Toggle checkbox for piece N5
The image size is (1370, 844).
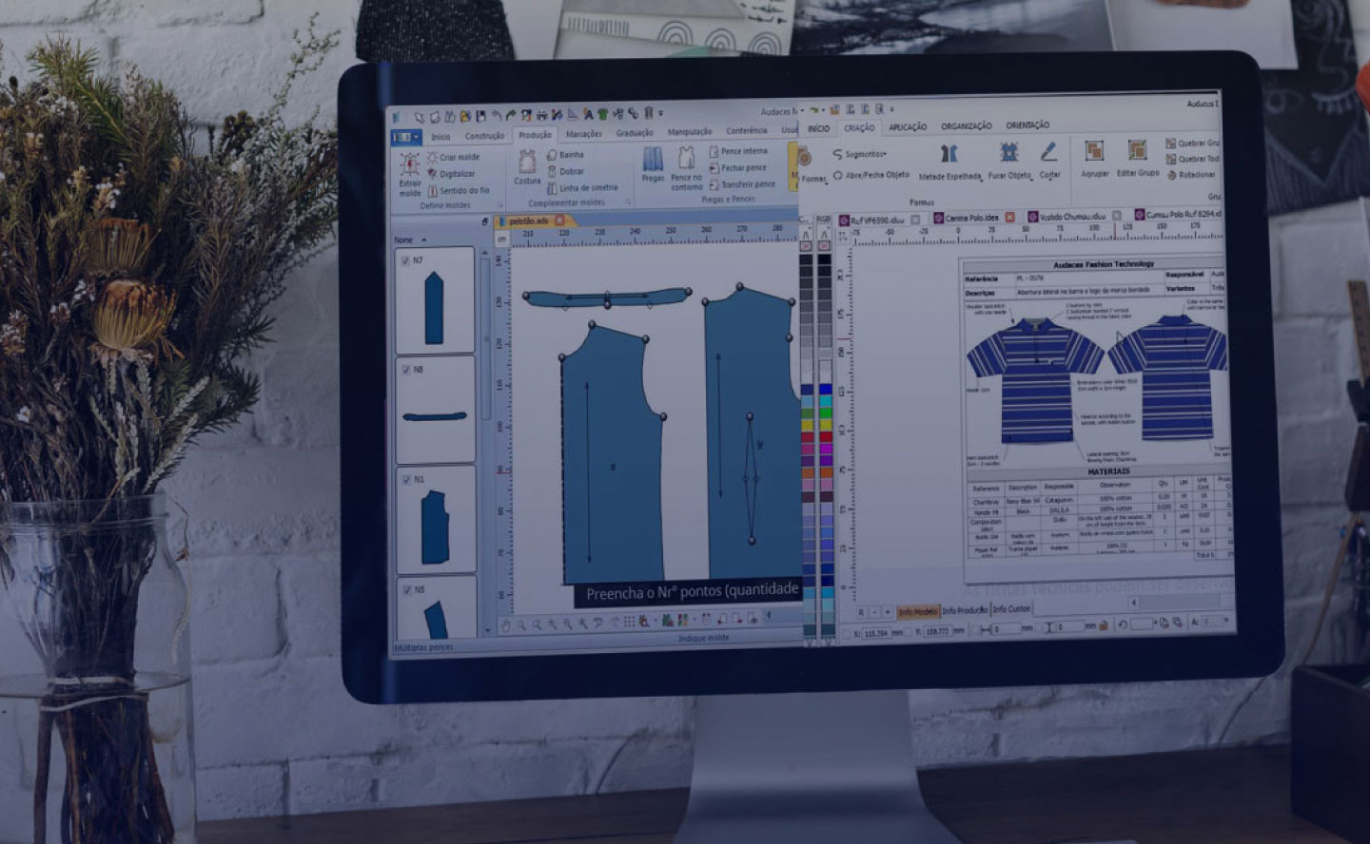coord(406,589)
